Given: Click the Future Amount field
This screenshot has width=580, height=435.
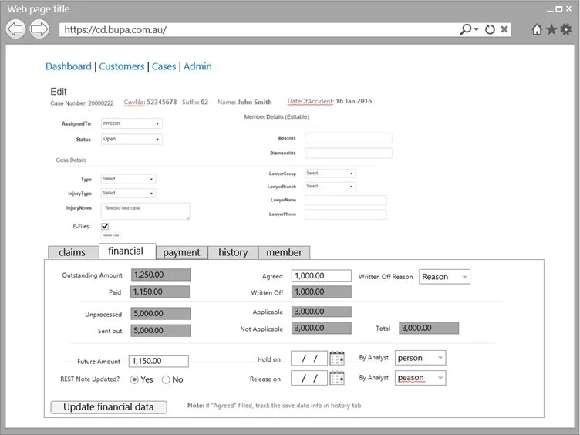Looking at the screenshot, I should point(159,361).
